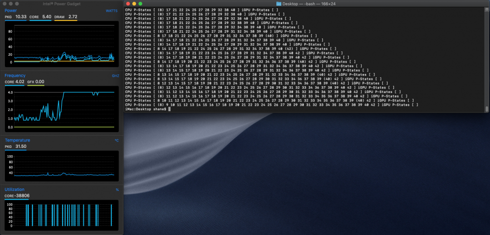Click the GFX 0.00 frequency value
Screen dimensions: 490x235
[36, 82]
